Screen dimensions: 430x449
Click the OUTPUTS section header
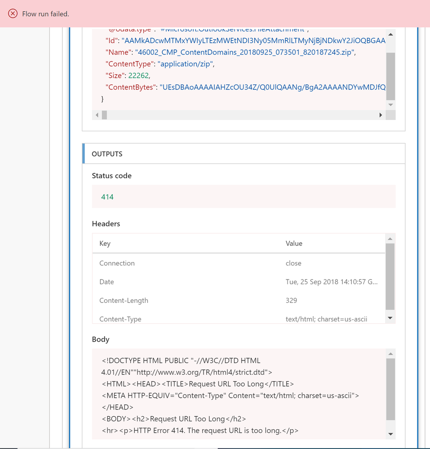pyautogui.click(x=244, y=154)
